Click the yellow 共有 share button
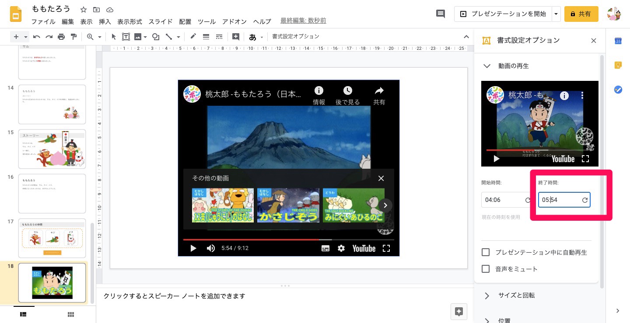 pos(581,14)
